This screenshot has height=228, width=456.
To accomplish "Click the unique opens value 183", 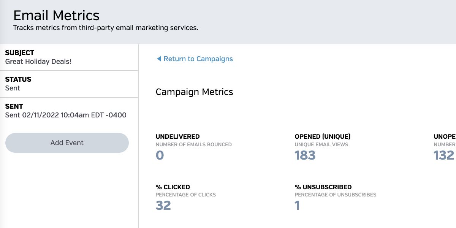I will [305, 155].
